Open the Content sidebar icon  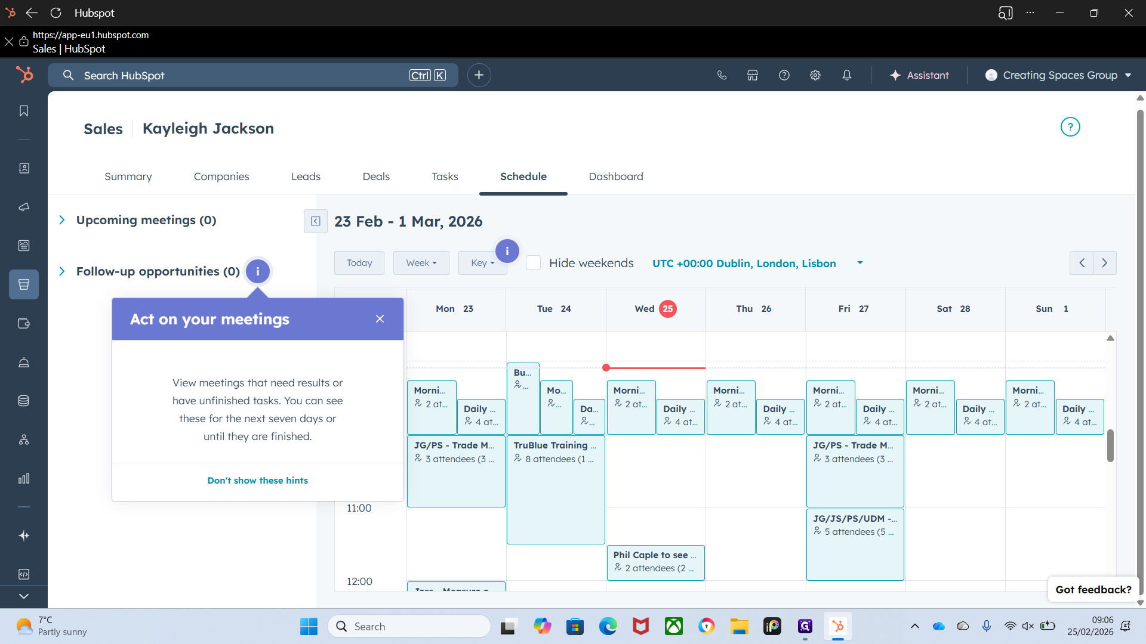tap(24, 246)
